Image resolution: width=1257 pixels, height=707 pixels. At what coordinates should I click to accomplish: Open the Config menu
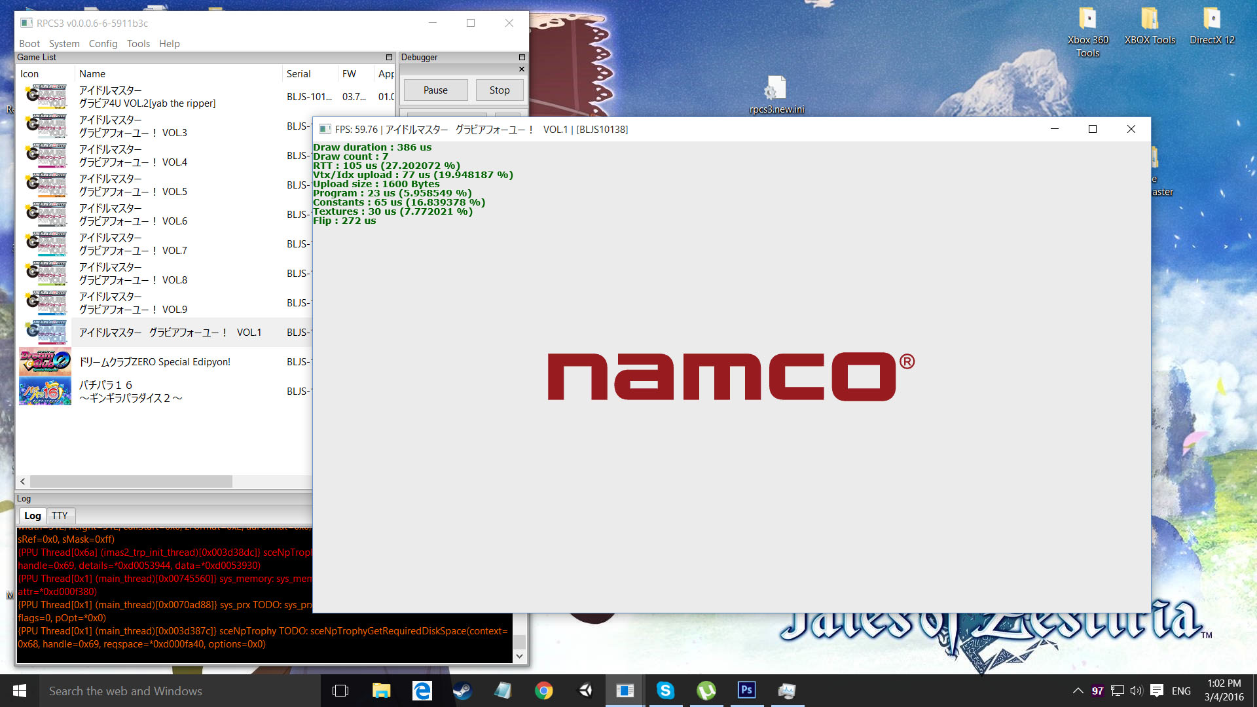point(103,43)
